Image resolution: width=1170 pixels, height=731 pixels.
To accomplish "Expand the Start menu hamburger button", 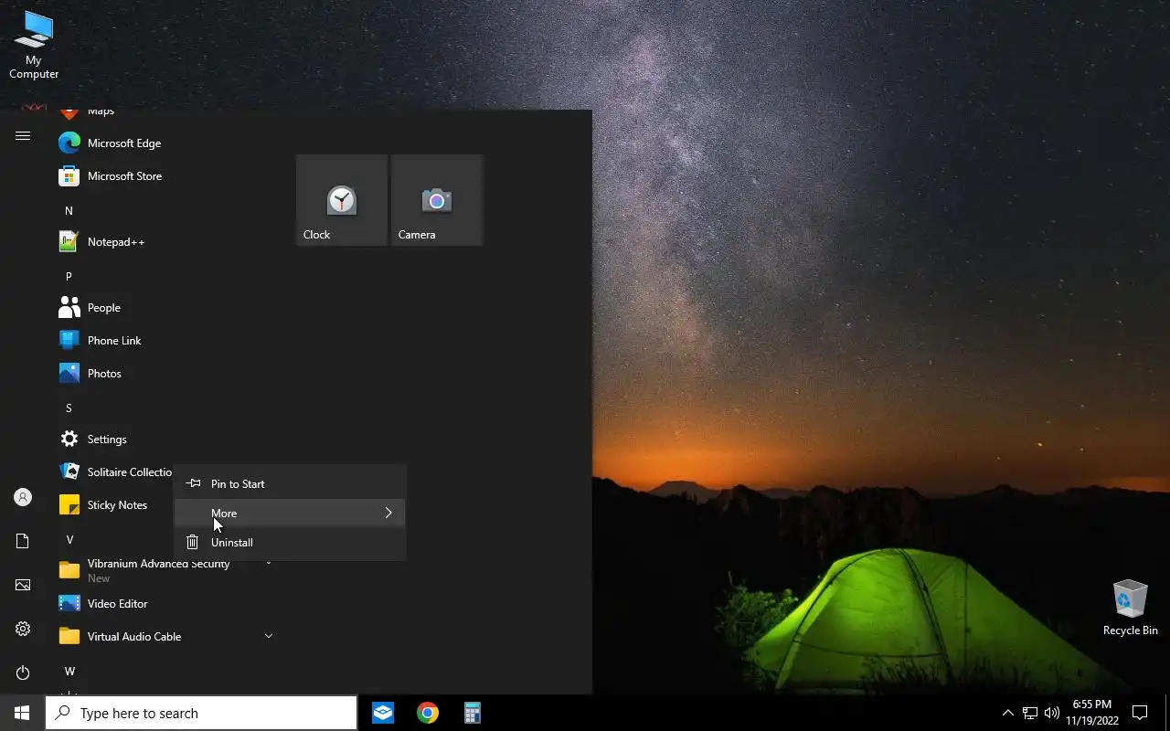I will (x=23, y=136).
